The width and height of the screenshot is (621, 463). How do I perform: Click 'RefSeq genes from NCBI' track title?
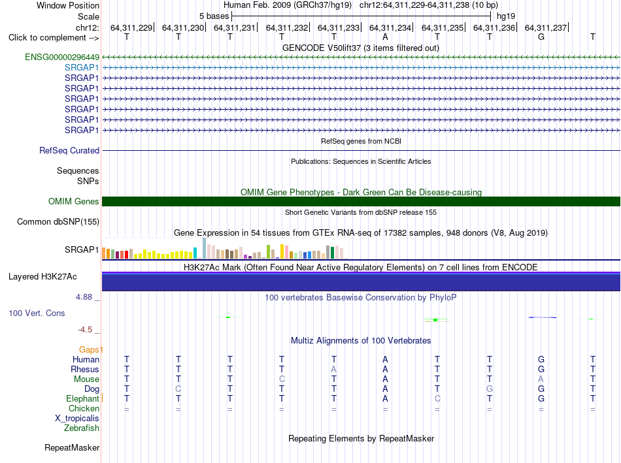(x=361, y=141)
